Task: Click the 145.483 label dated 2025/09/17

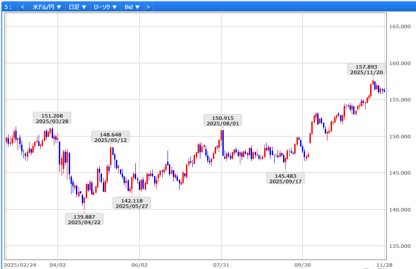Action: coord(285,178)
